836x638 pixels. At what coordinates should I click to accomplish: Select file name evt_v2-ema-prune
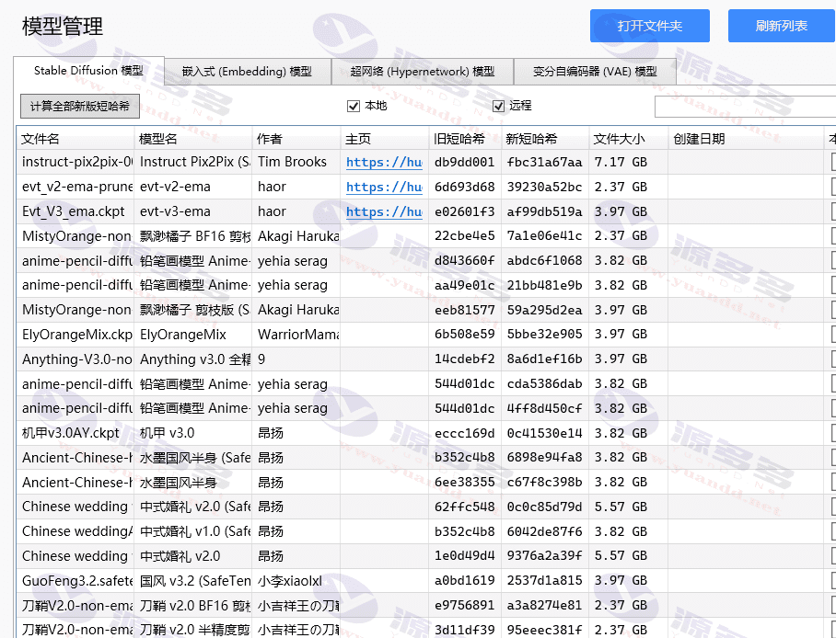[x=75, y=187]
